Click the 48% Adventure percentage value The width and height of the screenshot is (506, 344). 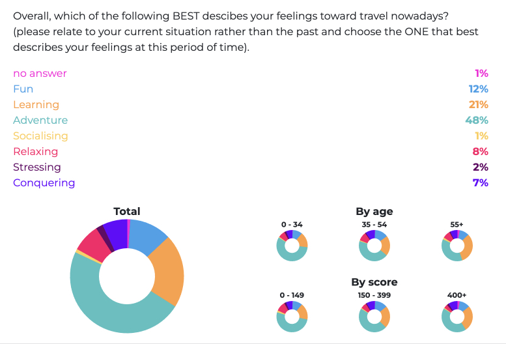point(476,121)
